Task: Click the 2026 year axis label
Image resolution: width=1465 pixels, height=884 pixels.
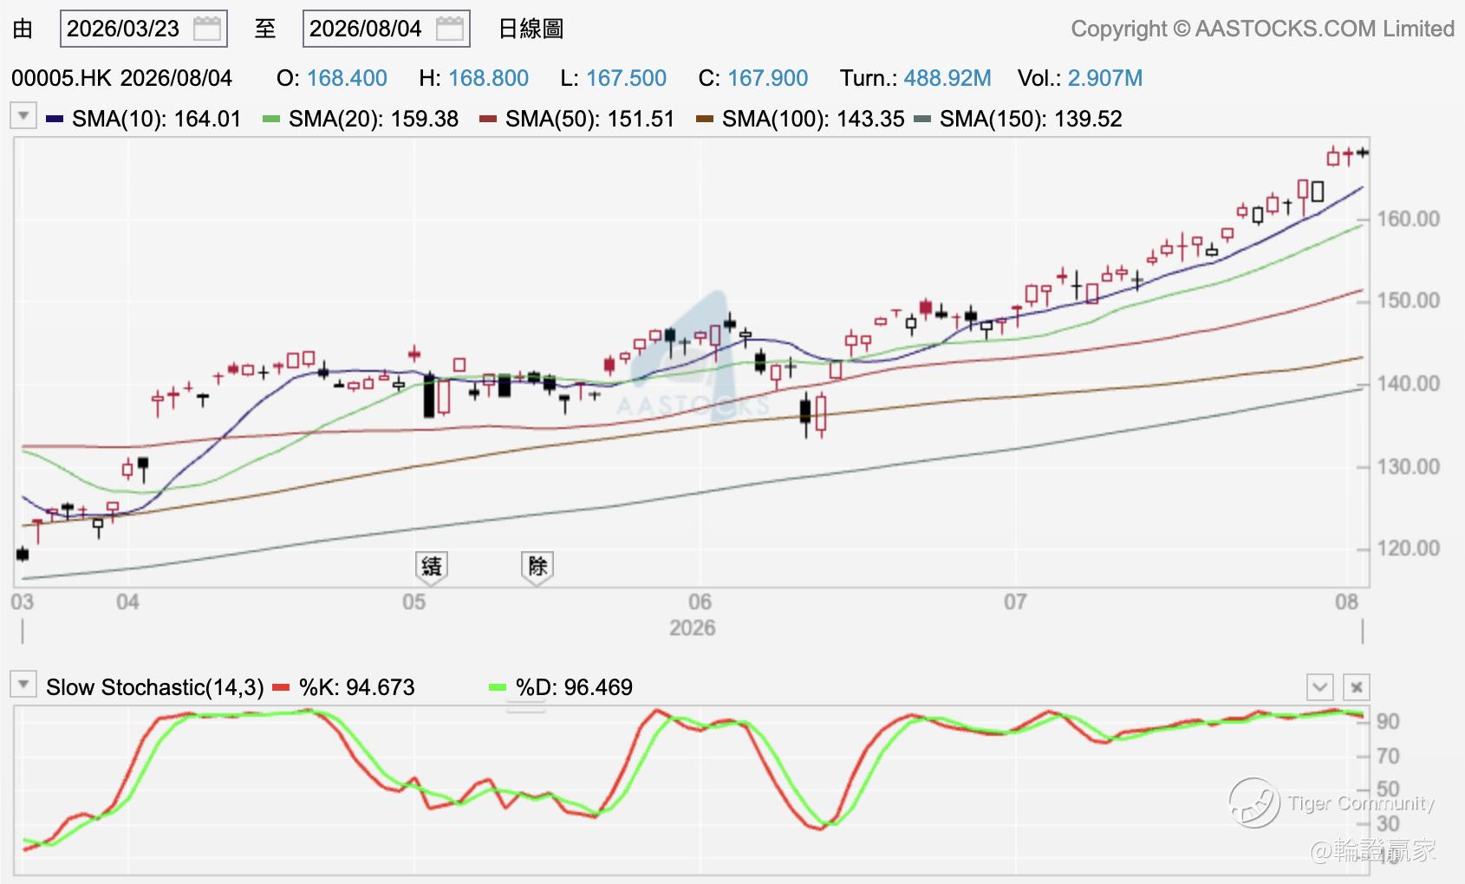Action: click(x=692, y=627)
